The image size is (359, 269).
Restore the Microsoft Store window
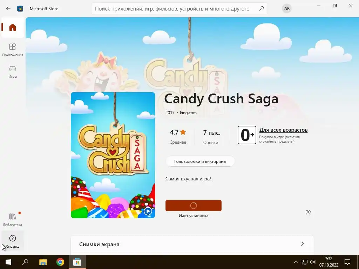(335, 6)
